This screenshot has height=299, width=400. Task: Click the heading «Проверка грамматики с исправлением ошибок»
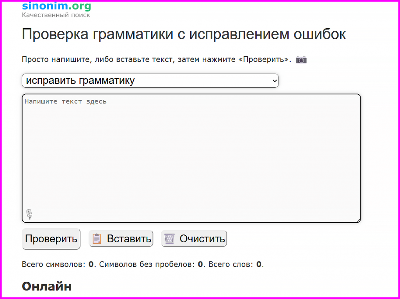click(x=184, y=34)
